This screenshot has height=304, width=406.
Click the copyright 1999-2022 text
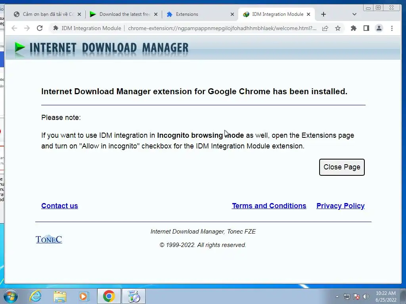203,245
